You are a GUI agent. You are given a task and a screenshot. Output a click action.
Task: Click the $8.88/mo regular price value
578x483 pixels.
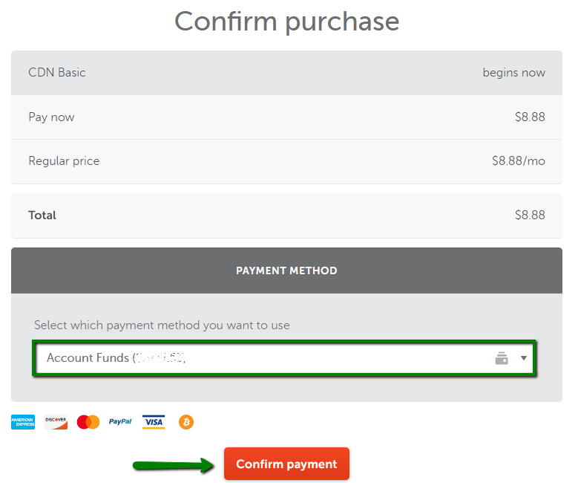pos(519,161)
